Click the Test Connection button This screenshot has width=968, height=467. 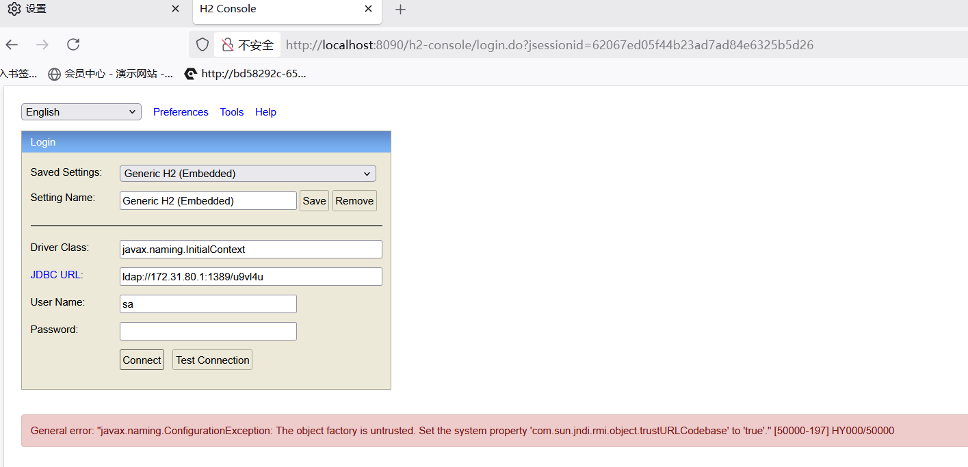coord(212,360)
